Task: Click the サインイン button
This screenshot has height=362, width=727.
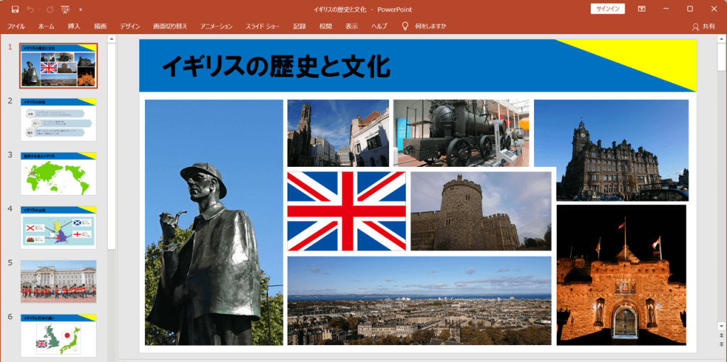Action: pos(608,9)
